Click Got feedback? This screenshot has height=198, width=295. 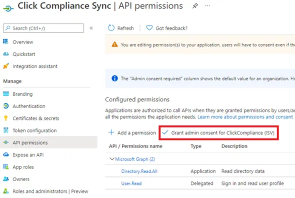(171, 28)
